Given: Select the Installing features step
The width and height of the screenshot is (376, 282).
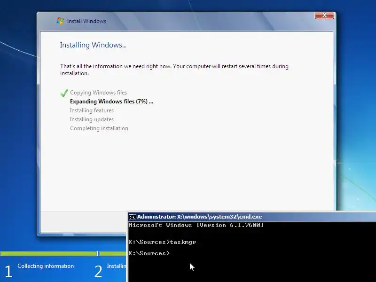Looking at the screenshot, I should pos(92,110).
